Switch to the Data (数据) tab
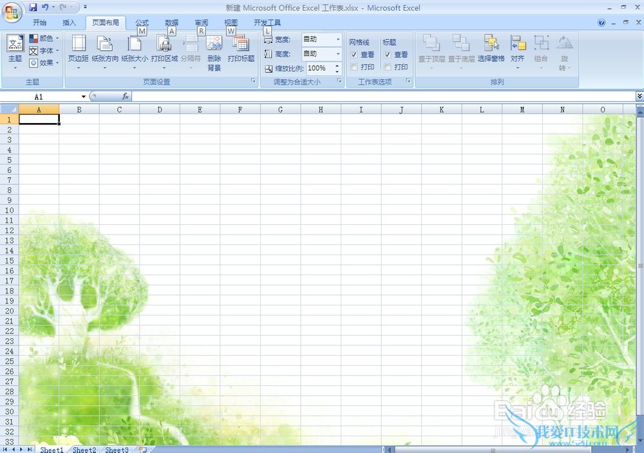 172,23
